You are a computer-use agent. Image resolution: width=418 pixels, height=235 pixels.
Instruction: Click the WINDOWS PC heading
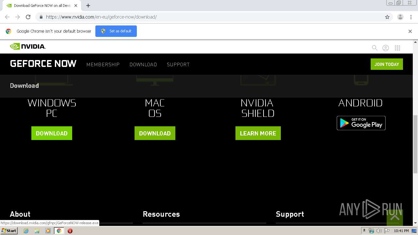pyautogui.click(x=52, y=108)
